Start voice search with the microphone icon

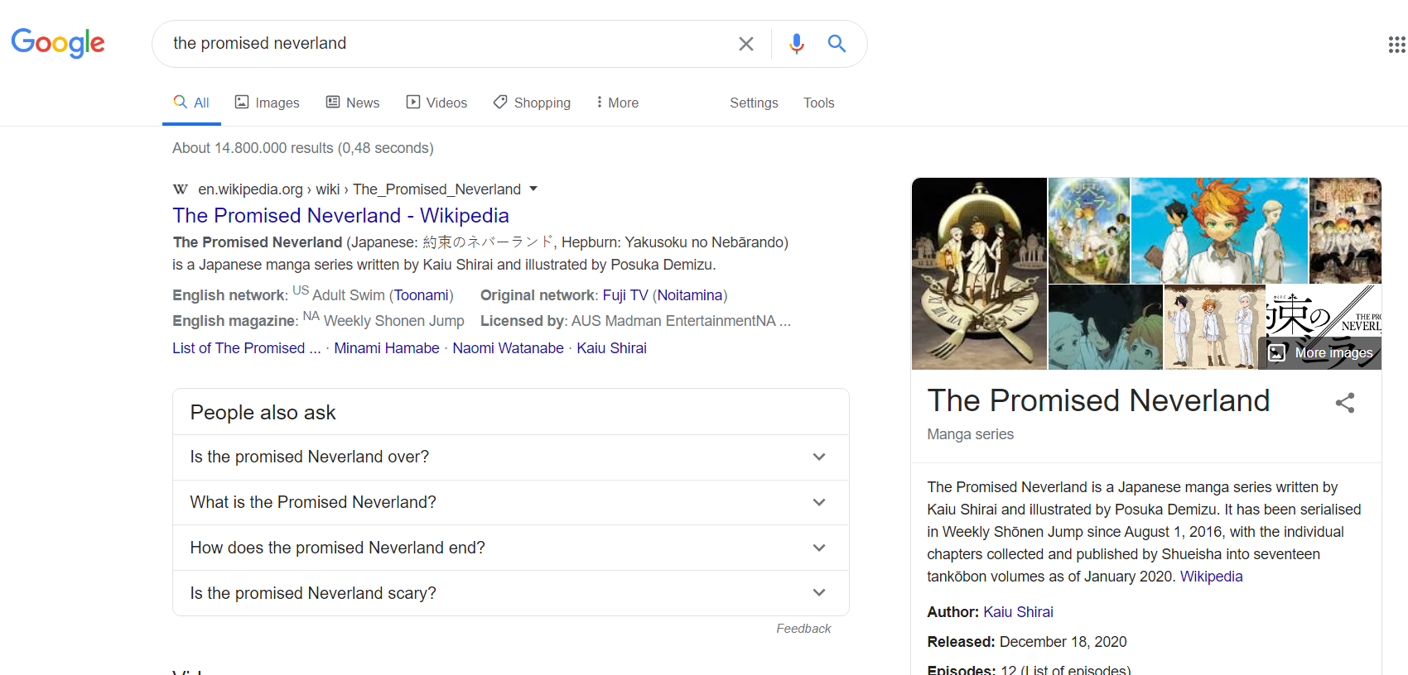[797, 44]
